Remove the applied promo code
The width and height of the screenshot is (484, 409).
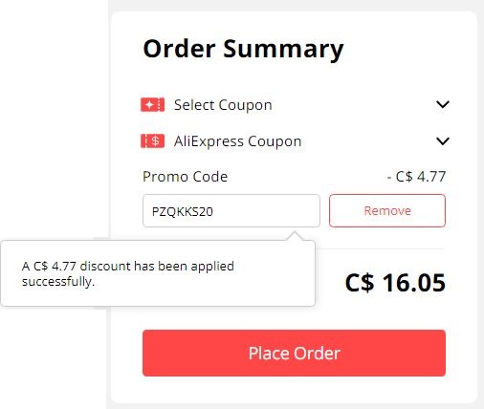pyautogui.click(x=387, y=211)
